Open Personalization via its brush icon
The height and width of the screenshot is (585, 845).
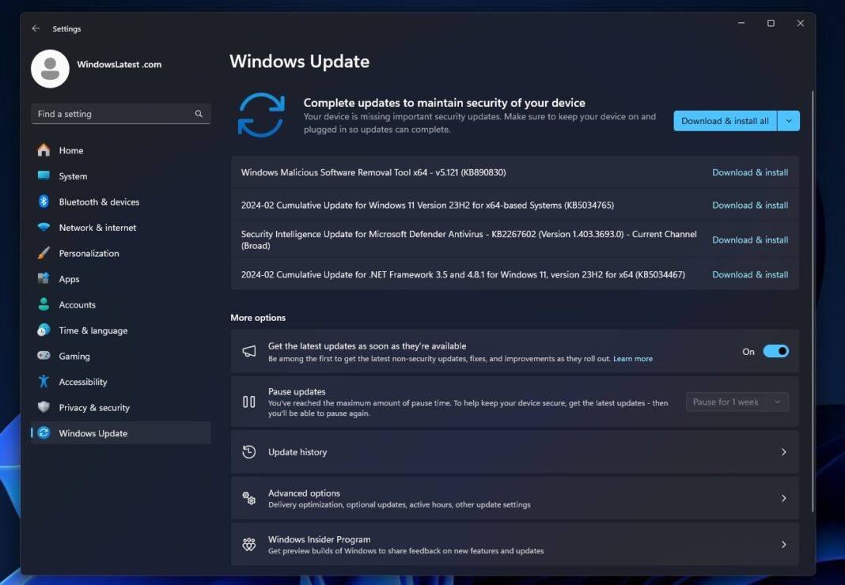[44, 253]
